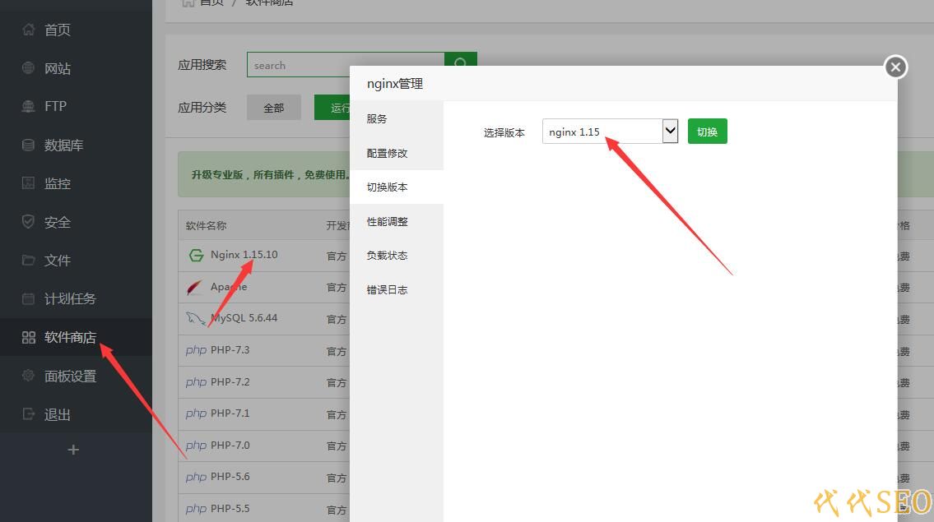Select the 性能调整 tab
Image resolution: width=934 pixels, height=522 pixels.
click(x=387, y=222)
